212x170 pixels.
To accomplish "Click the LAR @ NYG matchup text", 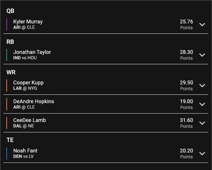I will point(25,88).
